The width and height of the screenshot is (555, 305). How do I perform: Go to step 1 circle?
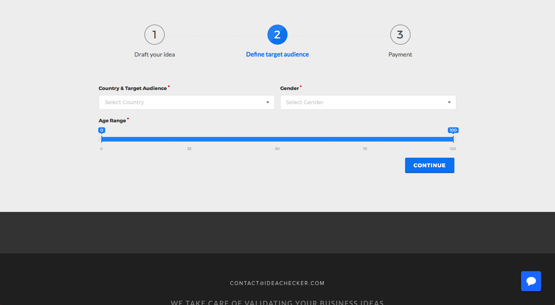click(x=155, y=35)
